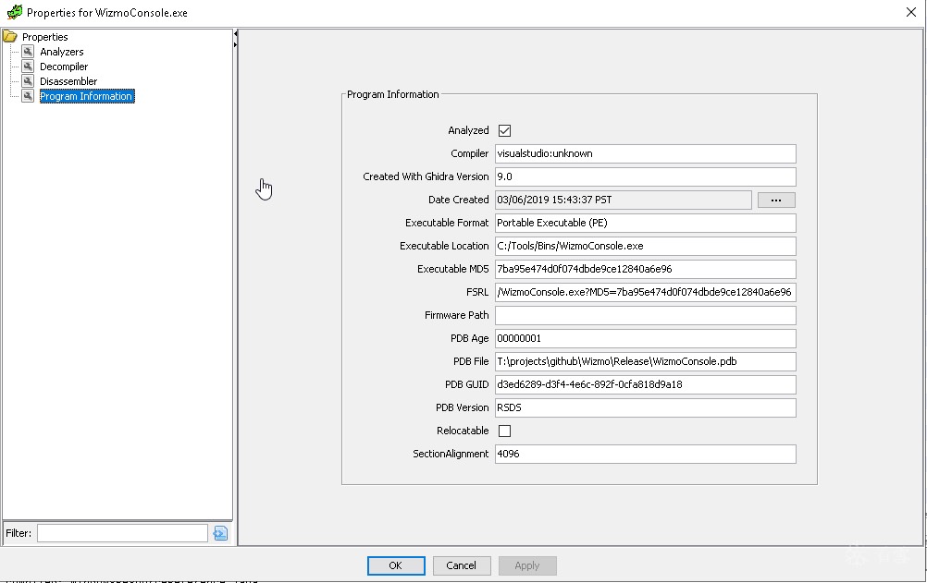Click the Date Created field
Viewport: 927px width, 583px height.
624,200
